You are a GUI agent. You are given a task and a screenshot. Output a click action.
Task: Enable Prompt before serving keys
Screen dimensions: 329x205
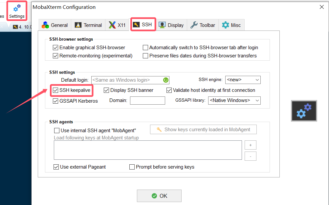[132, 167]
